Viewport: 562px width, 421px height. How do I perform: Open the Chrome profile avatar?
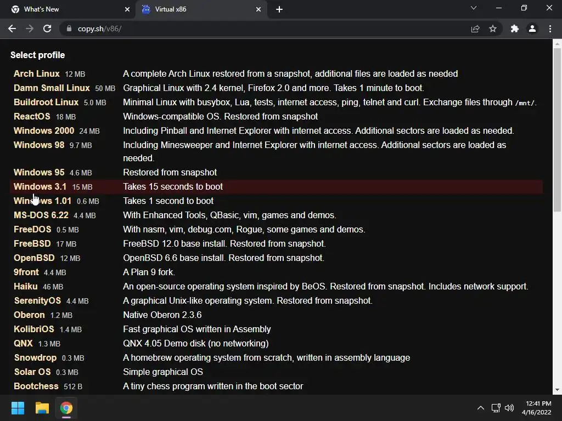pos(532,29)
